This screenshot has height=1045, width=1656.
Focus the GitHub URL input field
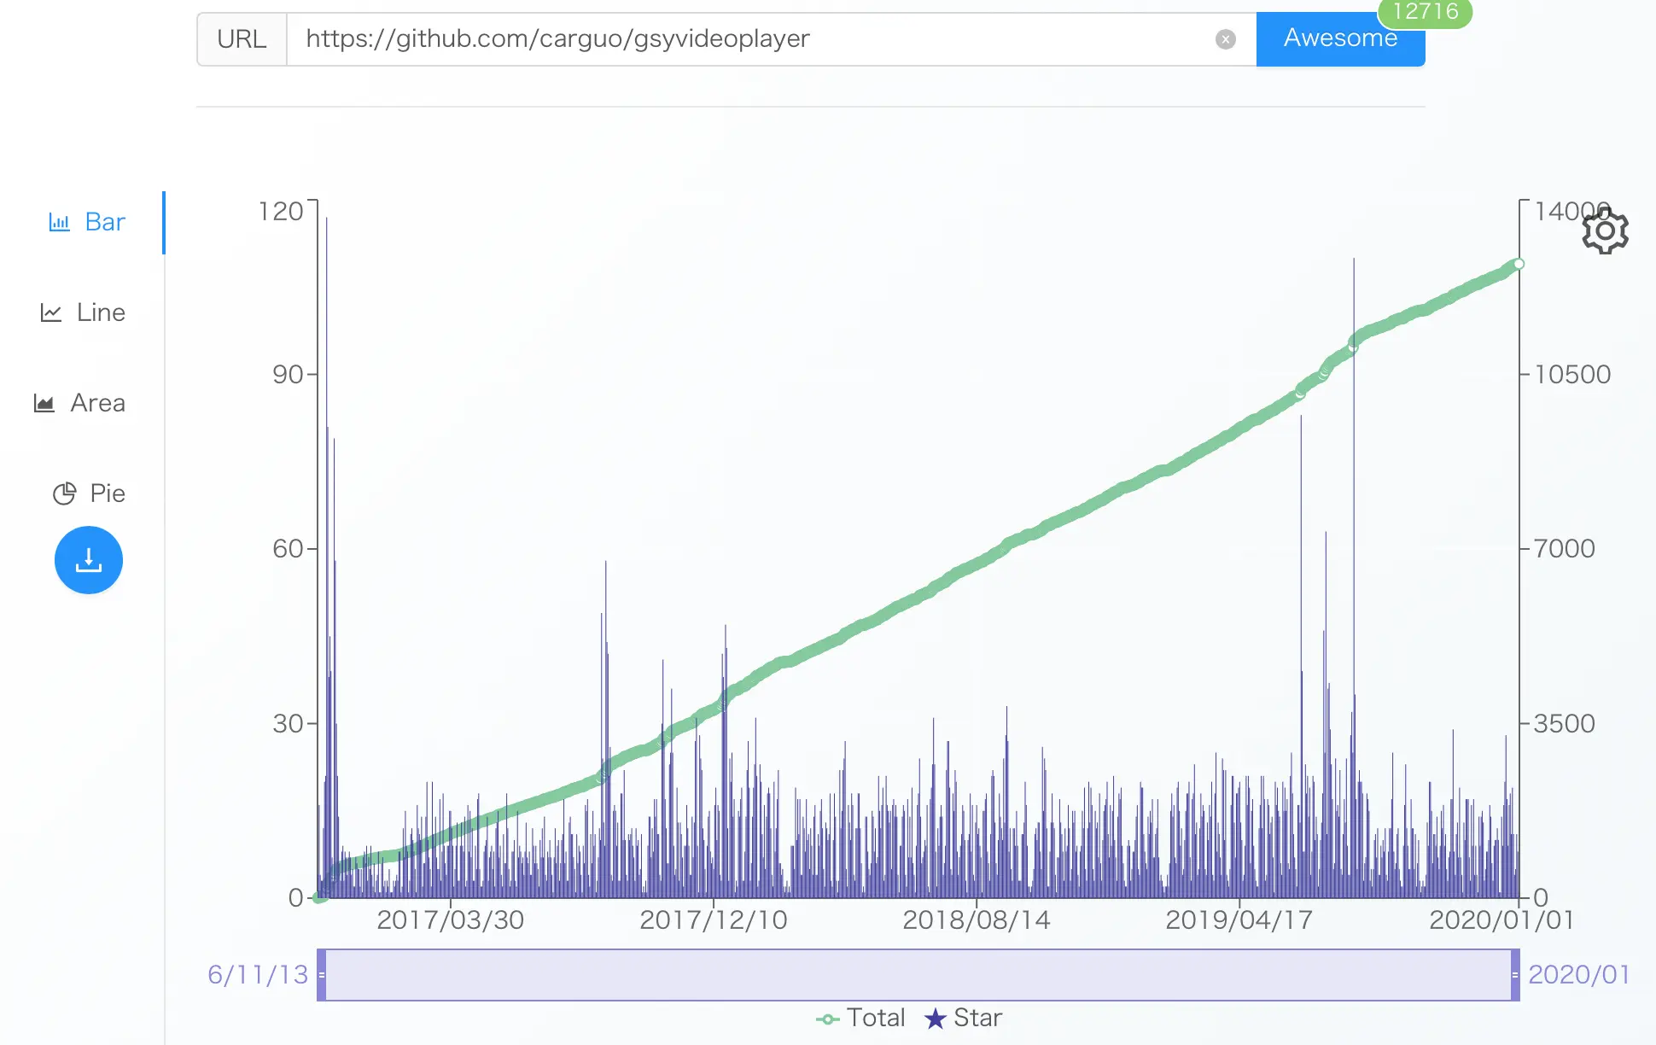coord(751,39)
